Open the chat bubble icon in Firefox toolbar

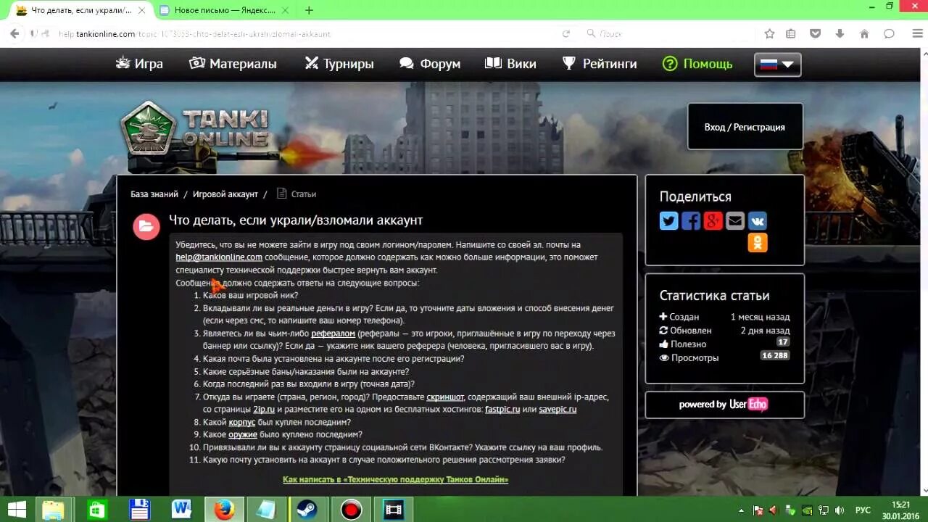click(x=889, y=33)
